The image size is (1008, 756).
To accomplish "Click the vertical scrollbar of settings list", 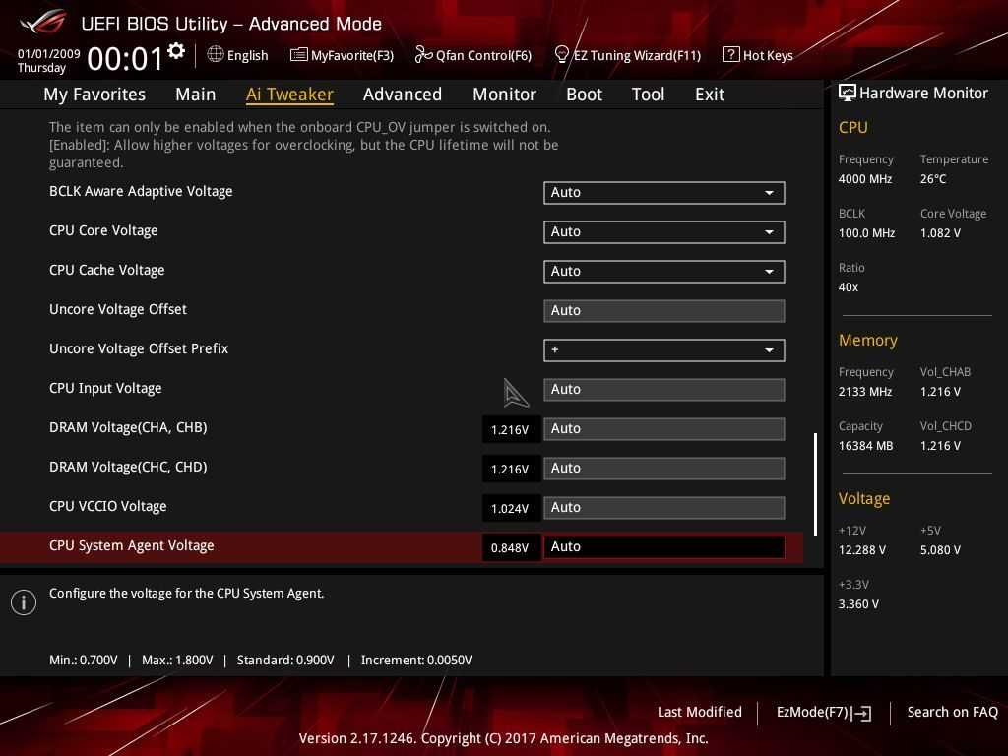I will (x=815, y=483).
